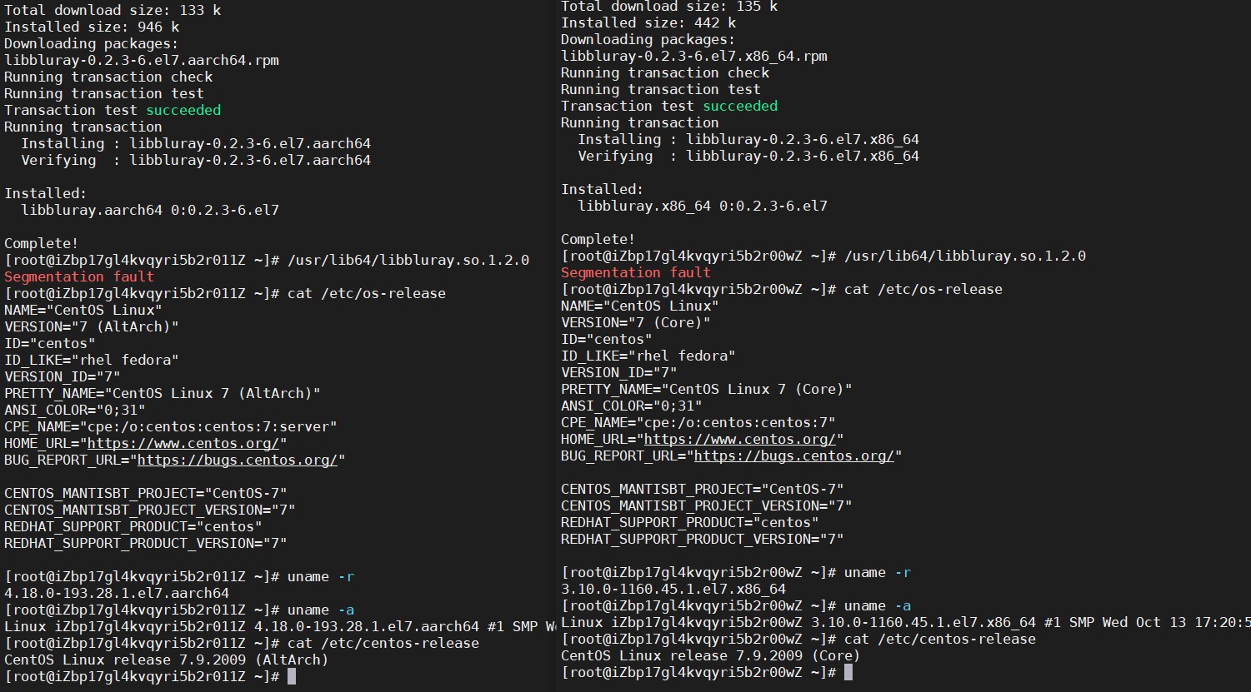1251x692 pixels.
Task: Click green "succeeded" text in left terminal
Action: coord(183,110)
